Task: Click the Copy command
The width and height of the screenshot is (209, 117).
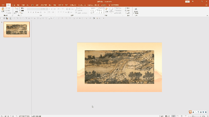Action: tap(8, 10)
